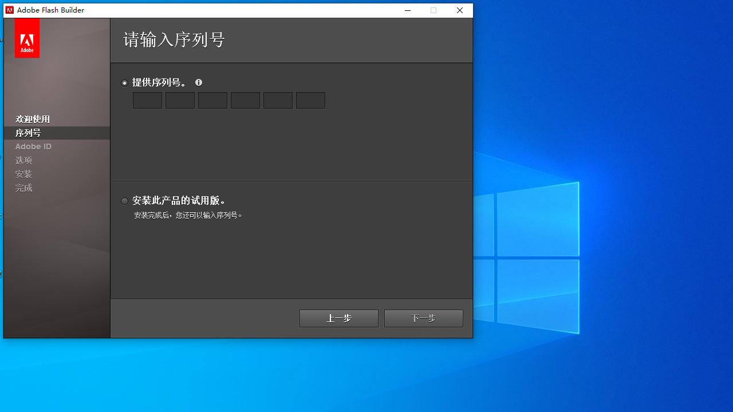Image resolution: width=733 pixels, height=412 pixels.
Task: Click the first serial number input box
Action: coord(147,100)
